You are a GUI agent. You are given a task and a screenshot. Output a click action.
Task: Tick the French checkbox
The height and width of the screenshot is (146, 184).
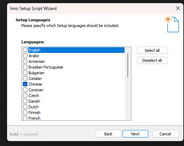pos(25,118)
